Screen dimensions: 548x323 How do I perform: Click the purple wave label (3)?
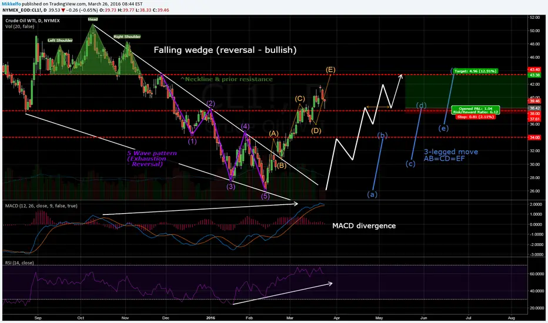[230, 187]
